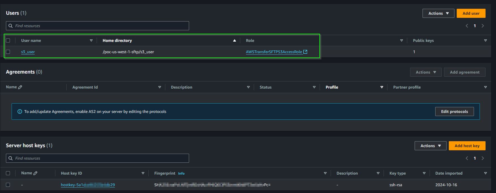
Task: Click the Edit protocols button
Action: (454, 111)
